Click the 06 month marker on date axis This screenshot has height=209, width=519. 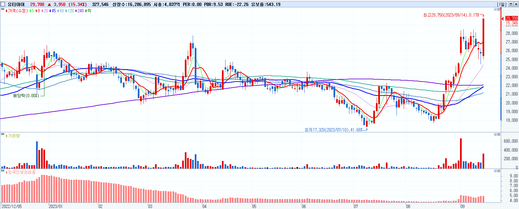[304, 206]
